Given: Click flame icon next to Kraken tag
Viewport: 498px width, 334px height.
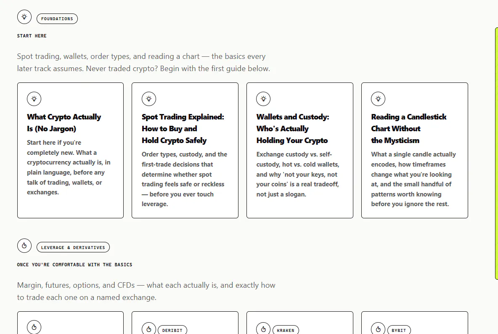Looking at the screenshot, I should [263, 328].
